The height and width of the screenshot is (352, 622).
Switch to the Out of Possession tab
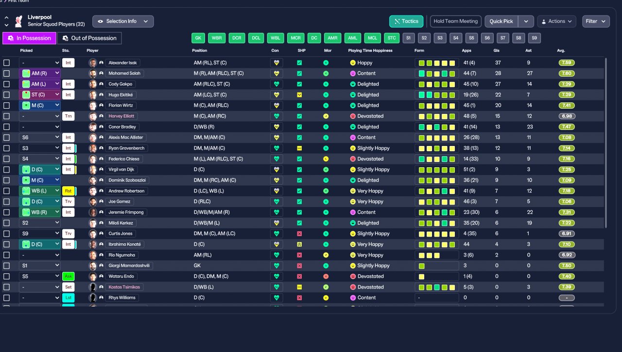[89, 38]
